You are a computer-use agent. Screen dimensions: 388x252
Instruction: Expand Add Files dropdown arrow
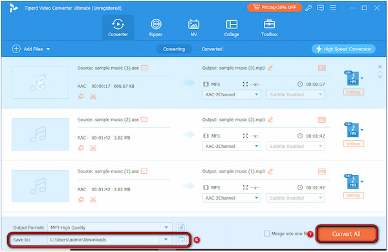point(48,49)
